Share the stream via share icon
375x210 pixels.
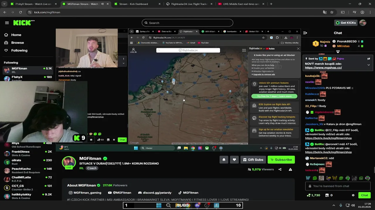(x=280, y=169)
